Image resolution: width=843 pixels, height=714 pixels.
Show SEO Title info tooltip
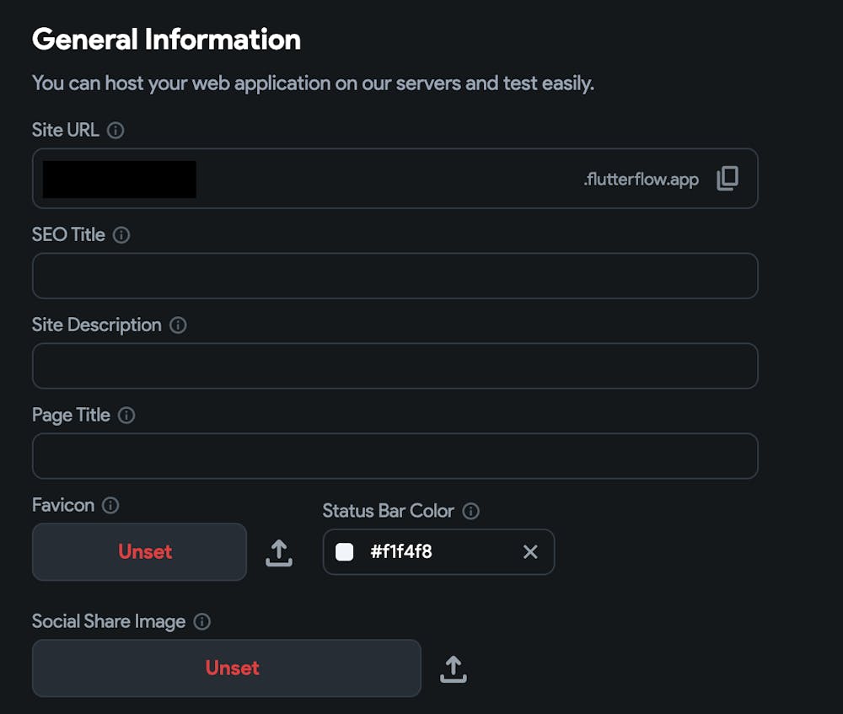pos(121,235)
